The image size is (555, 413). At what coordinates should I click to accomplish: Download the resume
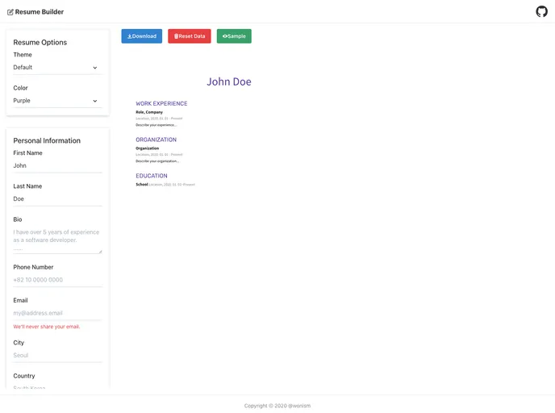(x=142, y=36)
